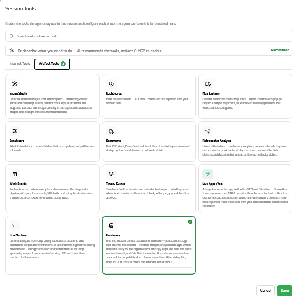297x299 pixels.
Task: Click the Documents file icon
Action: (x=111, y=131)
